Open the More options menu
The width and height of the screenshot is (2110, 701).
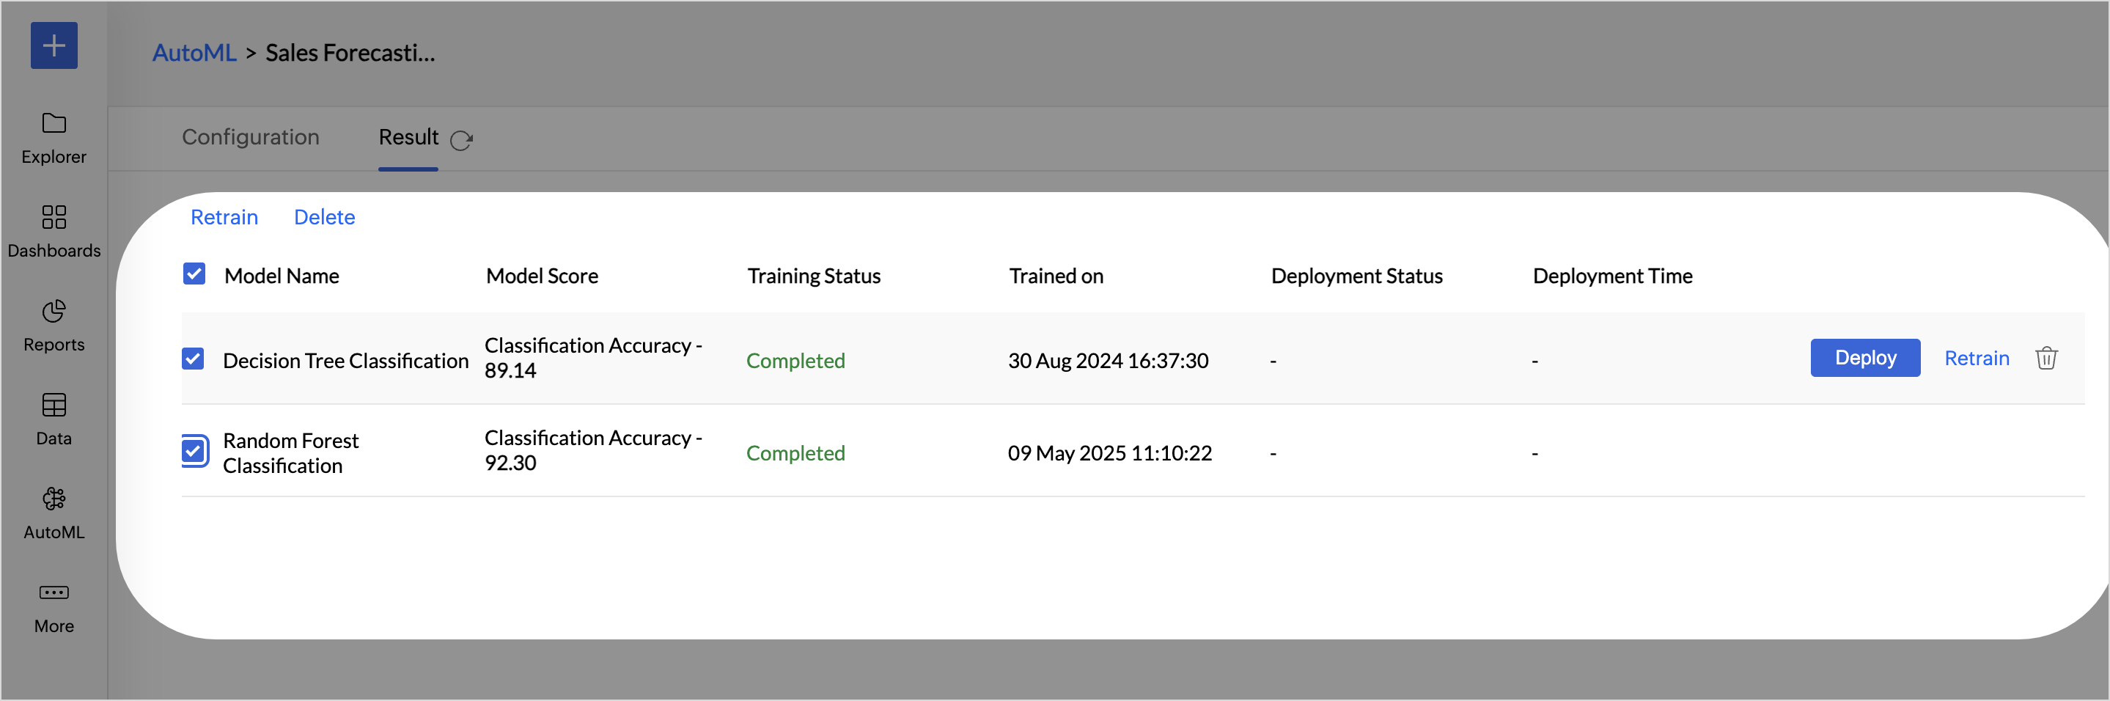click(54, 607)
